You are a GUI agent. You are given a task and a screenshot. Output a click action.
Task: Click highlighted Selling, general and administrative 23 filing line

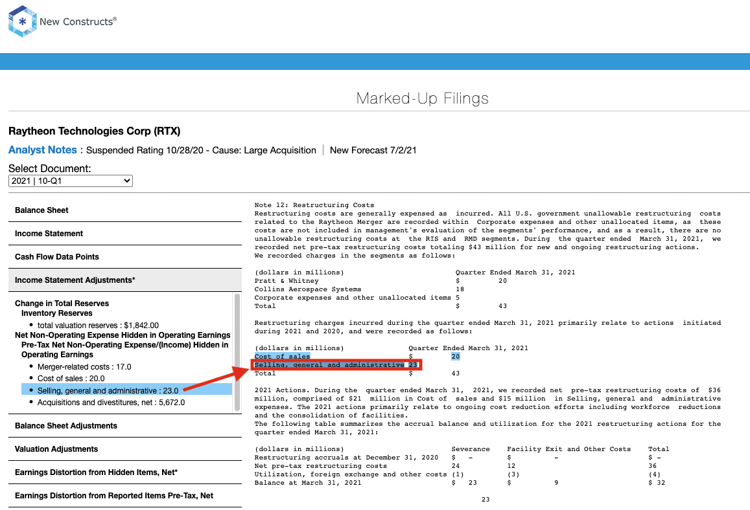[336, 365]
